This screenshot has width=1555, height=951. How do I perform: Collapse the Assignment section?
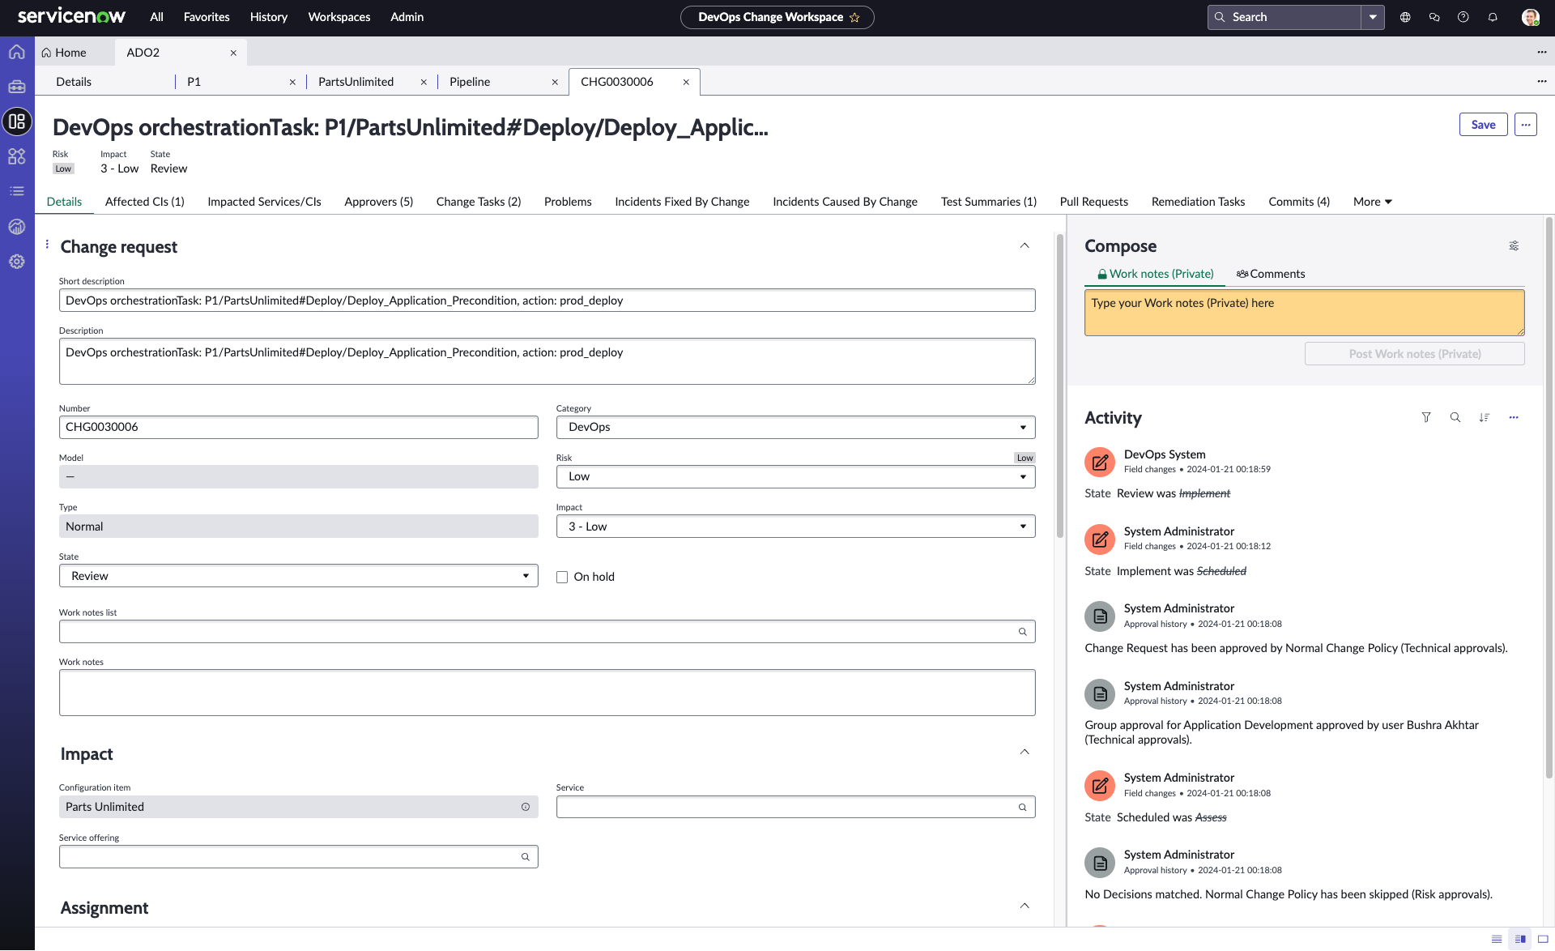pos(1025,906)
